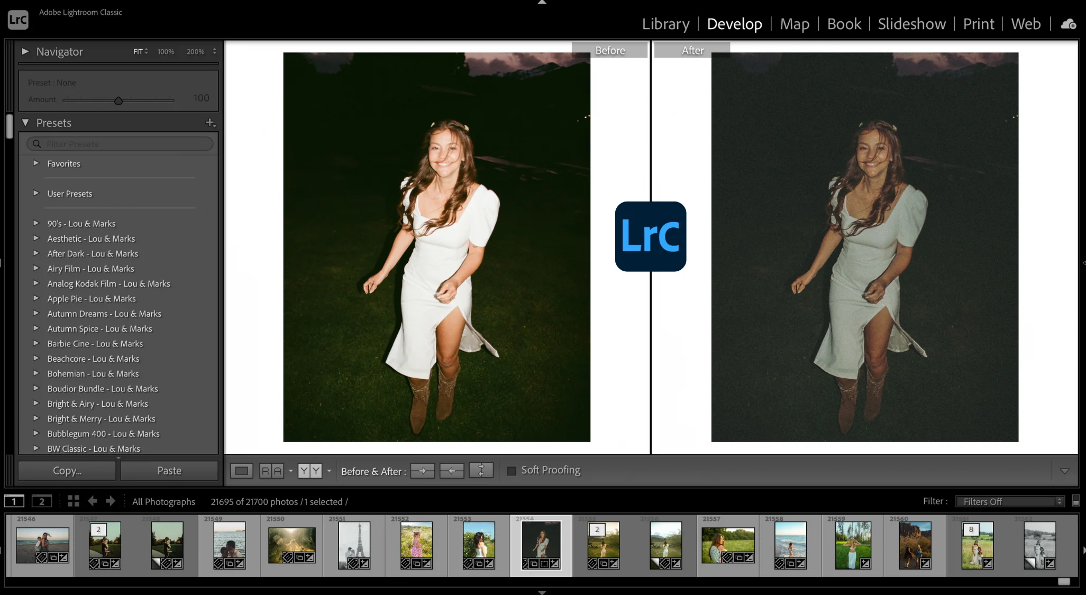
Task: Select Reference view (R|A) icon
Action: pos(271,471)
